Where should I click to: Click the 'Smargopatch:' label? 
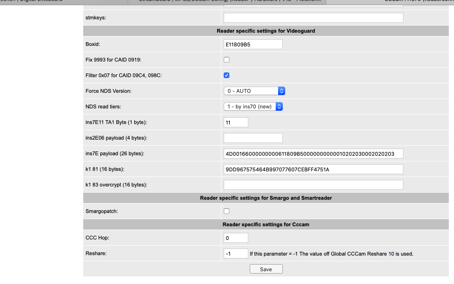pos(102,212)
